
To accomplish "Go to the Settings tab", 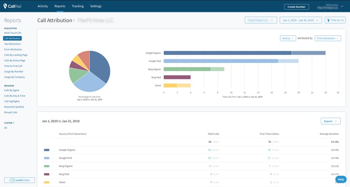I will pyautogui.click(x=96, y=6).
